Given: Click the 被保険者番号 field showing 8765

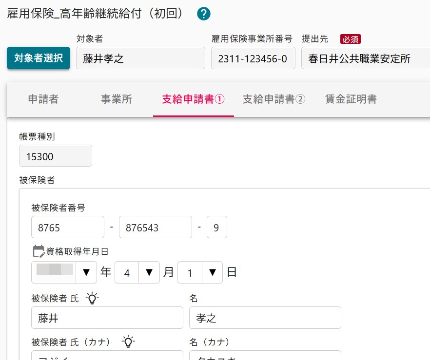Looking at the screenshot, I should (x=68, y=227).
